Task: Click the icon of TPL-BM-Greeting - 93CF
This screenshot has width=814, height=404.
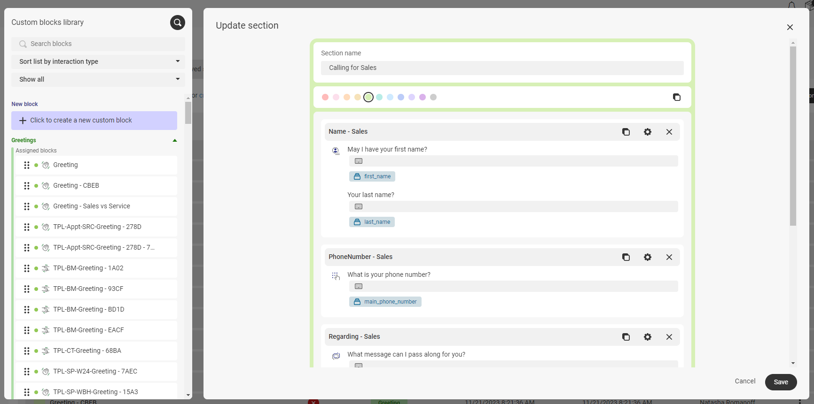Action: point(46,289)
